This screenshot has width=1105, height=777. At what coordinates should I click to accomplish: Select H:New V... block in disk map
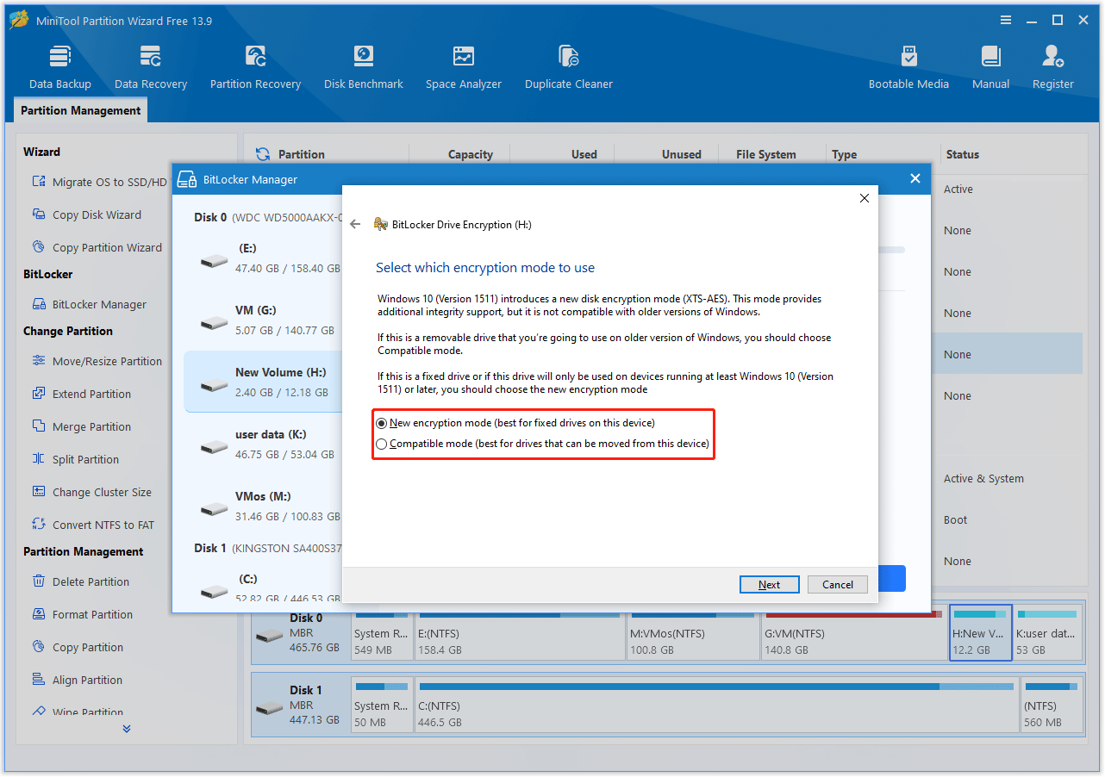(980, 633)
